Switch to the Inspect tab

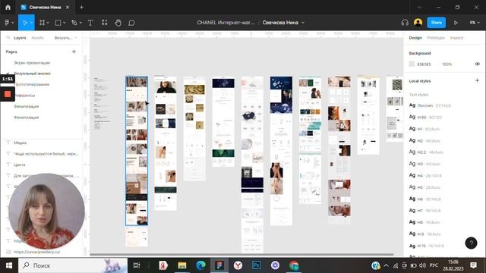pos(456,38)
